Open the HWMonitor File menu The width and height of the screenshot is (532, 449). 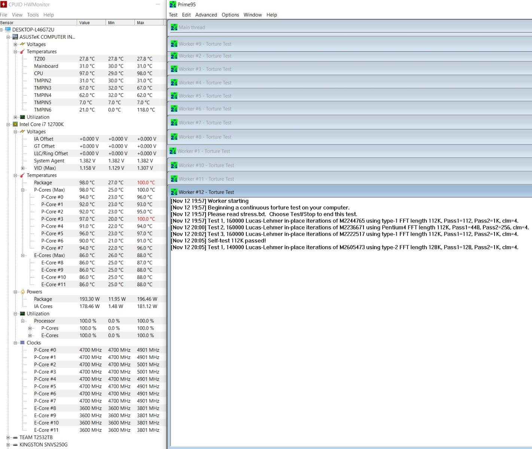tap(4, 15)
